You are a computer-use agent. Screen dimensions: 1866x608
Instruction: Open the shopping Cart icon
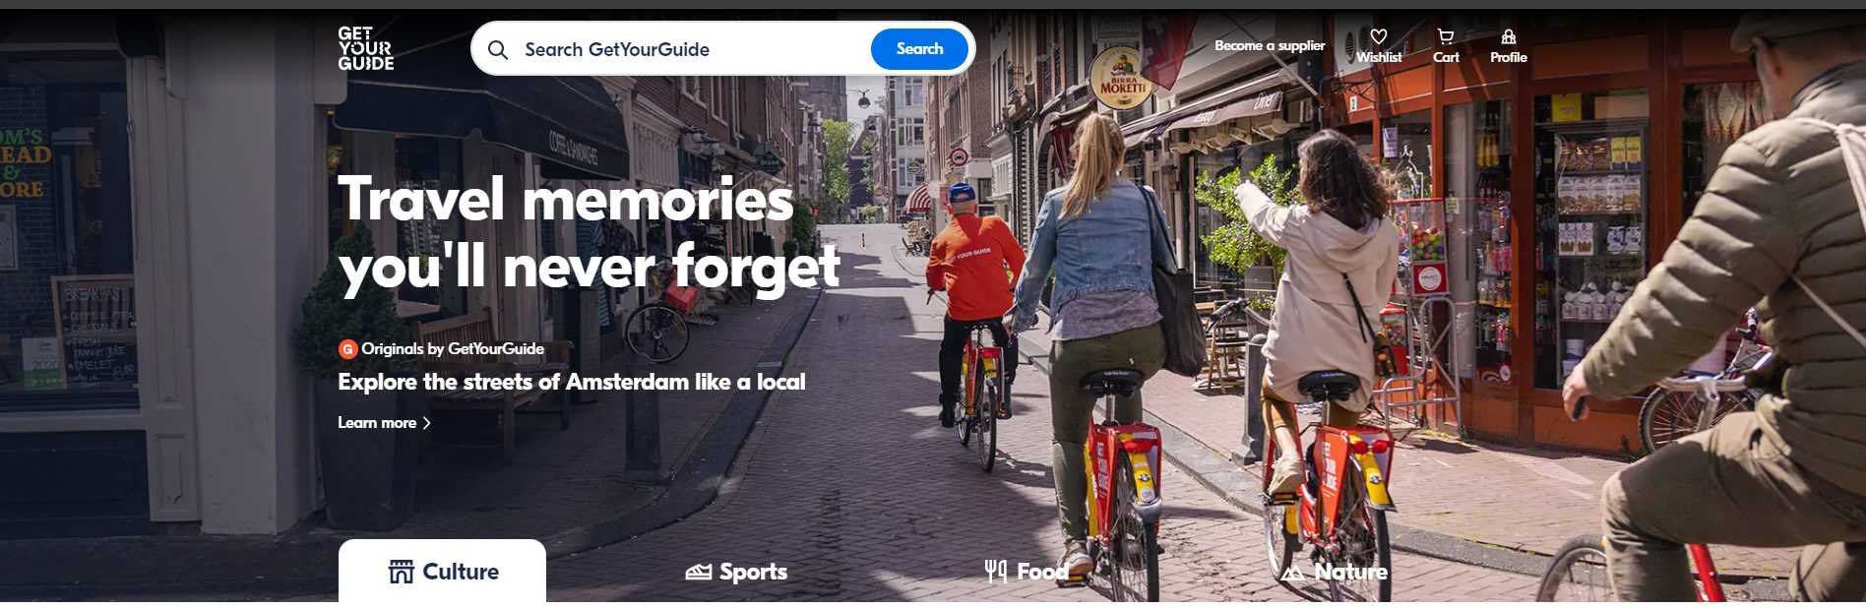[x=1446, y=36]
